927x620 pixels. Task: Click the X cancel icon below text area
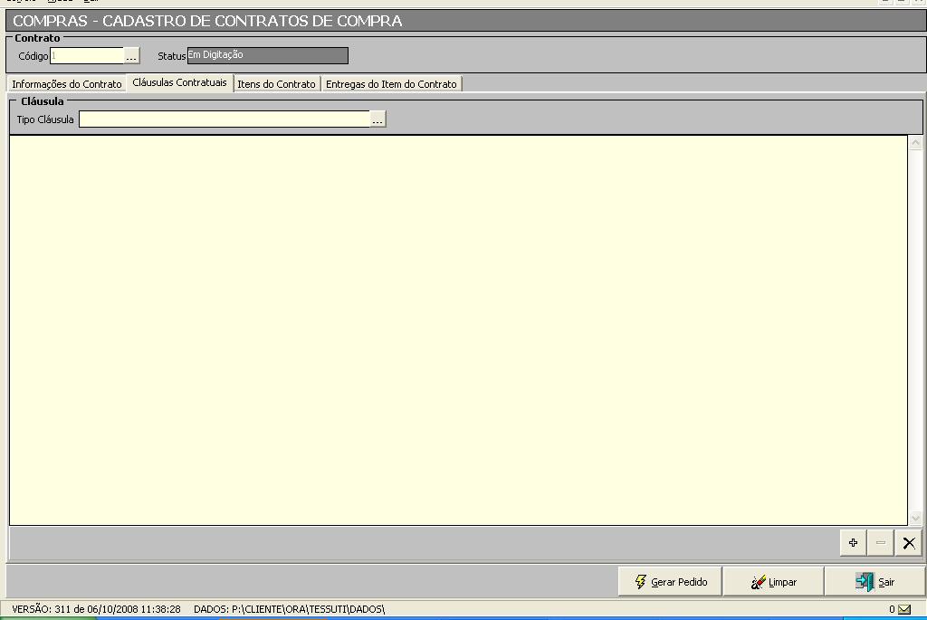point(909,543)
